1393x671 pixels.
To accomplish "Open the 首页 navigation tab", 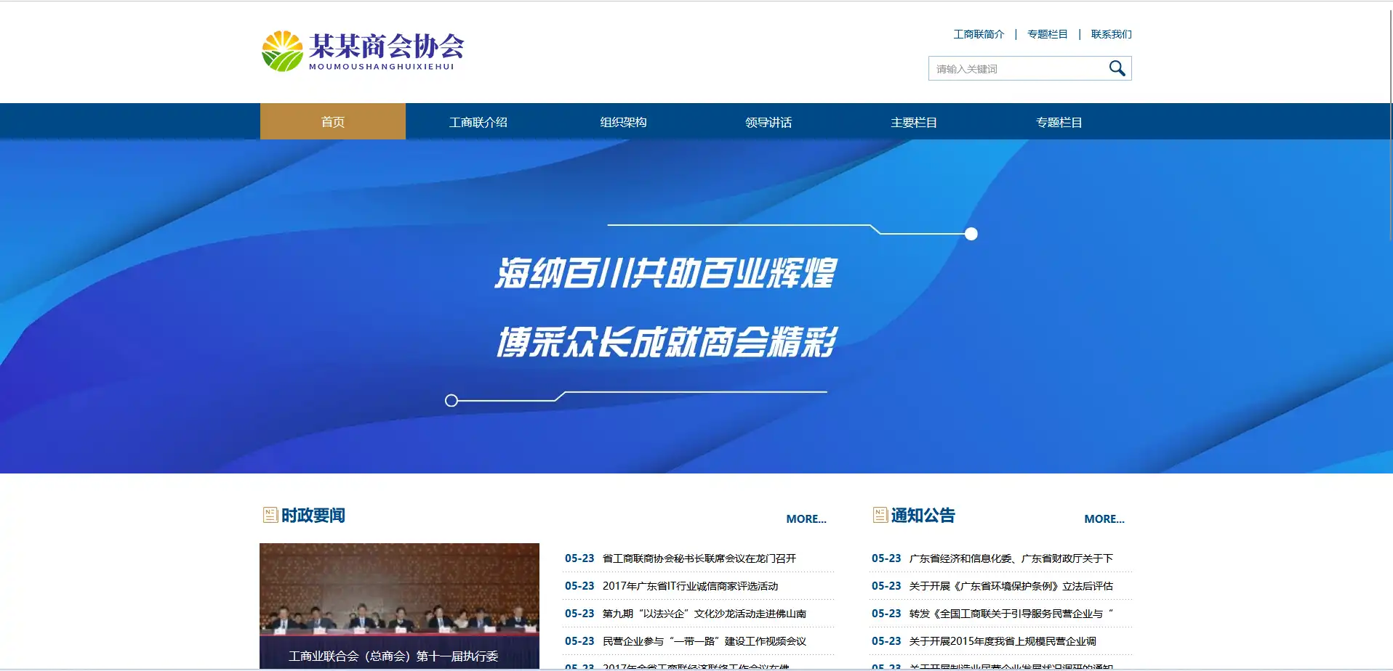I will pyautogui.click(x=332, y=122).
